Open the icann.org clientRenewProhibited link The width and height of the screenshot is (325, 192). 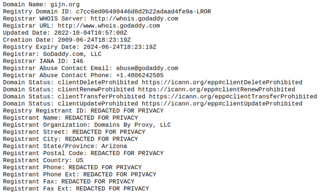[217, 89]
